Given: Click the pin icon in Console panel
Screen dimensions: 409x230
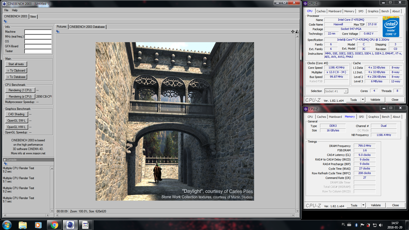Looking at the screenshot, I should [x=5, y=164].
